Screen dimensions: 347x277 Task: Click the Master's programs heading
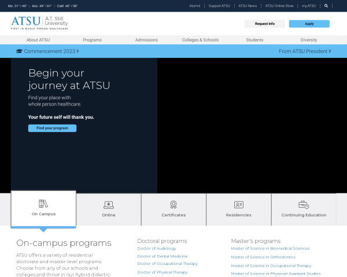click(256, 241)
